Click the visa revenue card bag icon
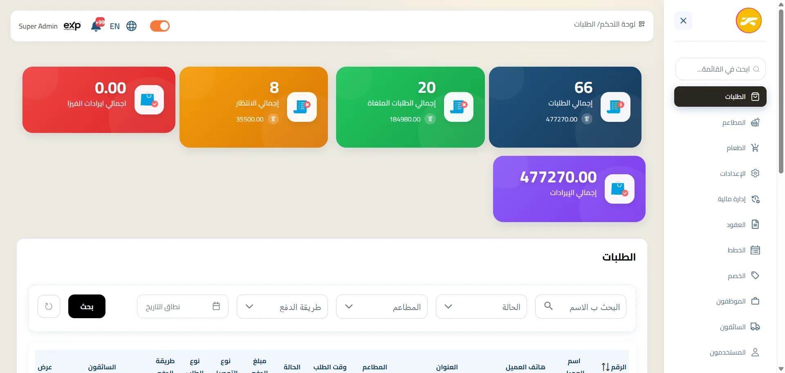 149,100
